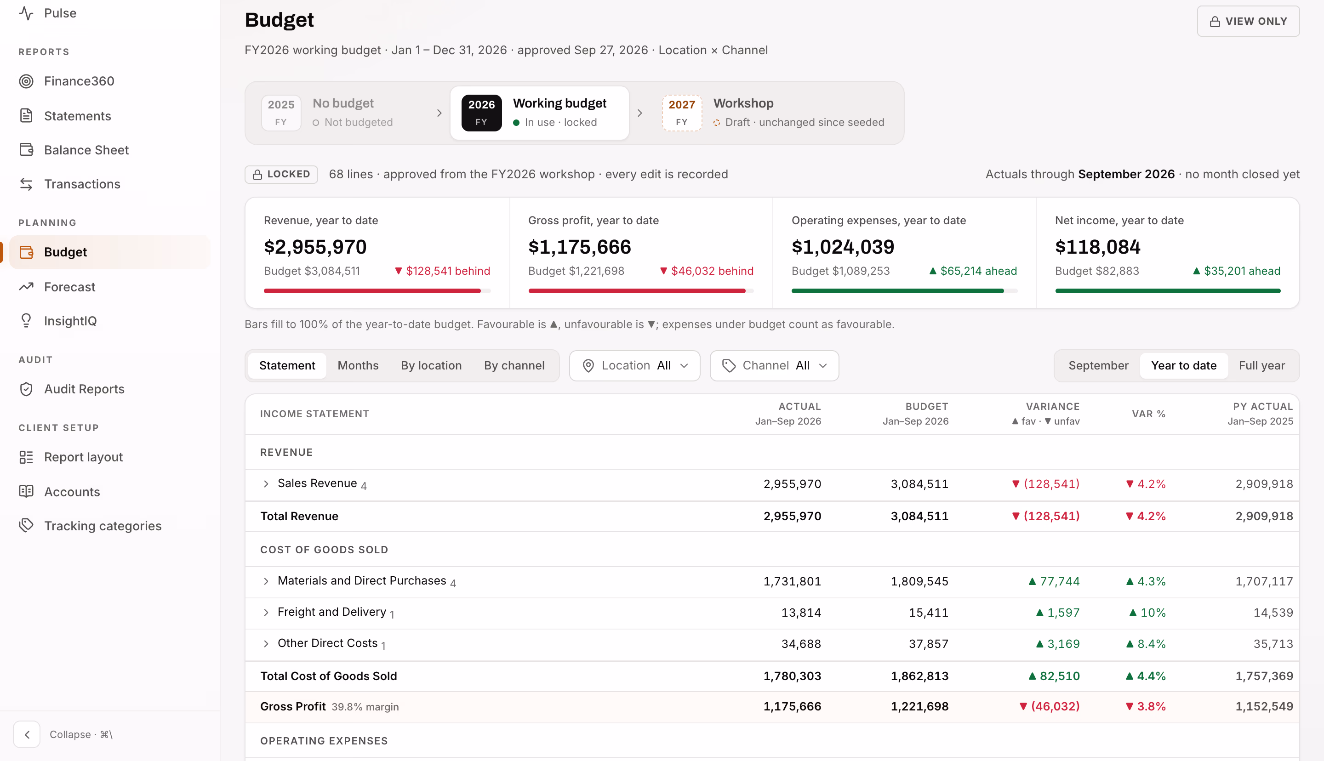Open the Pulse activity icon

pos(26,13)
